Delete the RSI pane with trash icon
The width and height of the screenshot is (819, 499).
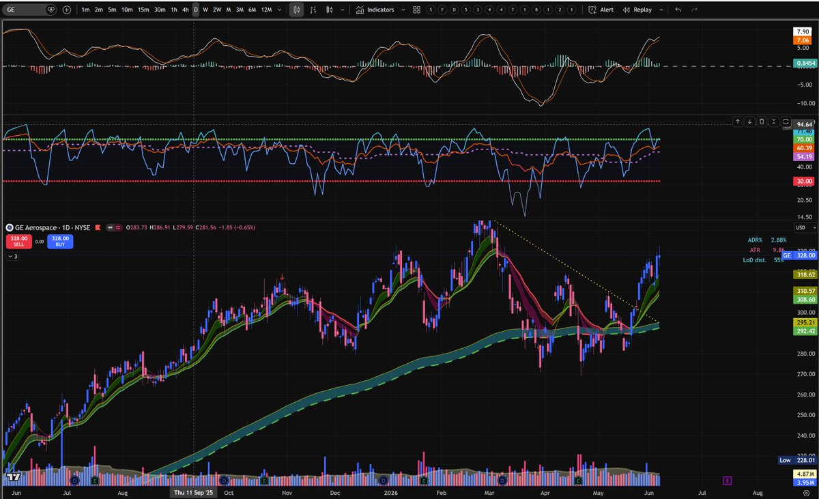tap(762, 122)
